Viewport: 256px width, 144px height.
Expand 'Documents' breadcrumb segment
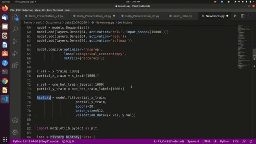[53, 22]
